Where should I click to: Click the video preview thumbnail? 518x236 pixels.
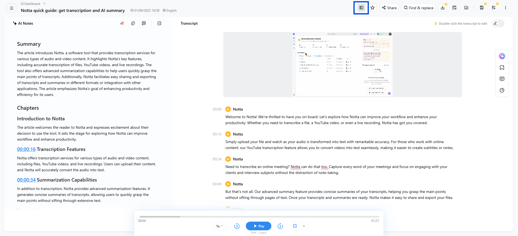click(x=342, y=64)
